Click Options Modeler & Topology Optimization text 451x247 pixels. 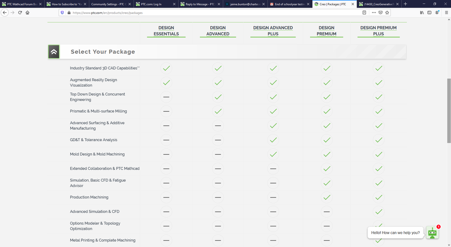tap(95, 226)
